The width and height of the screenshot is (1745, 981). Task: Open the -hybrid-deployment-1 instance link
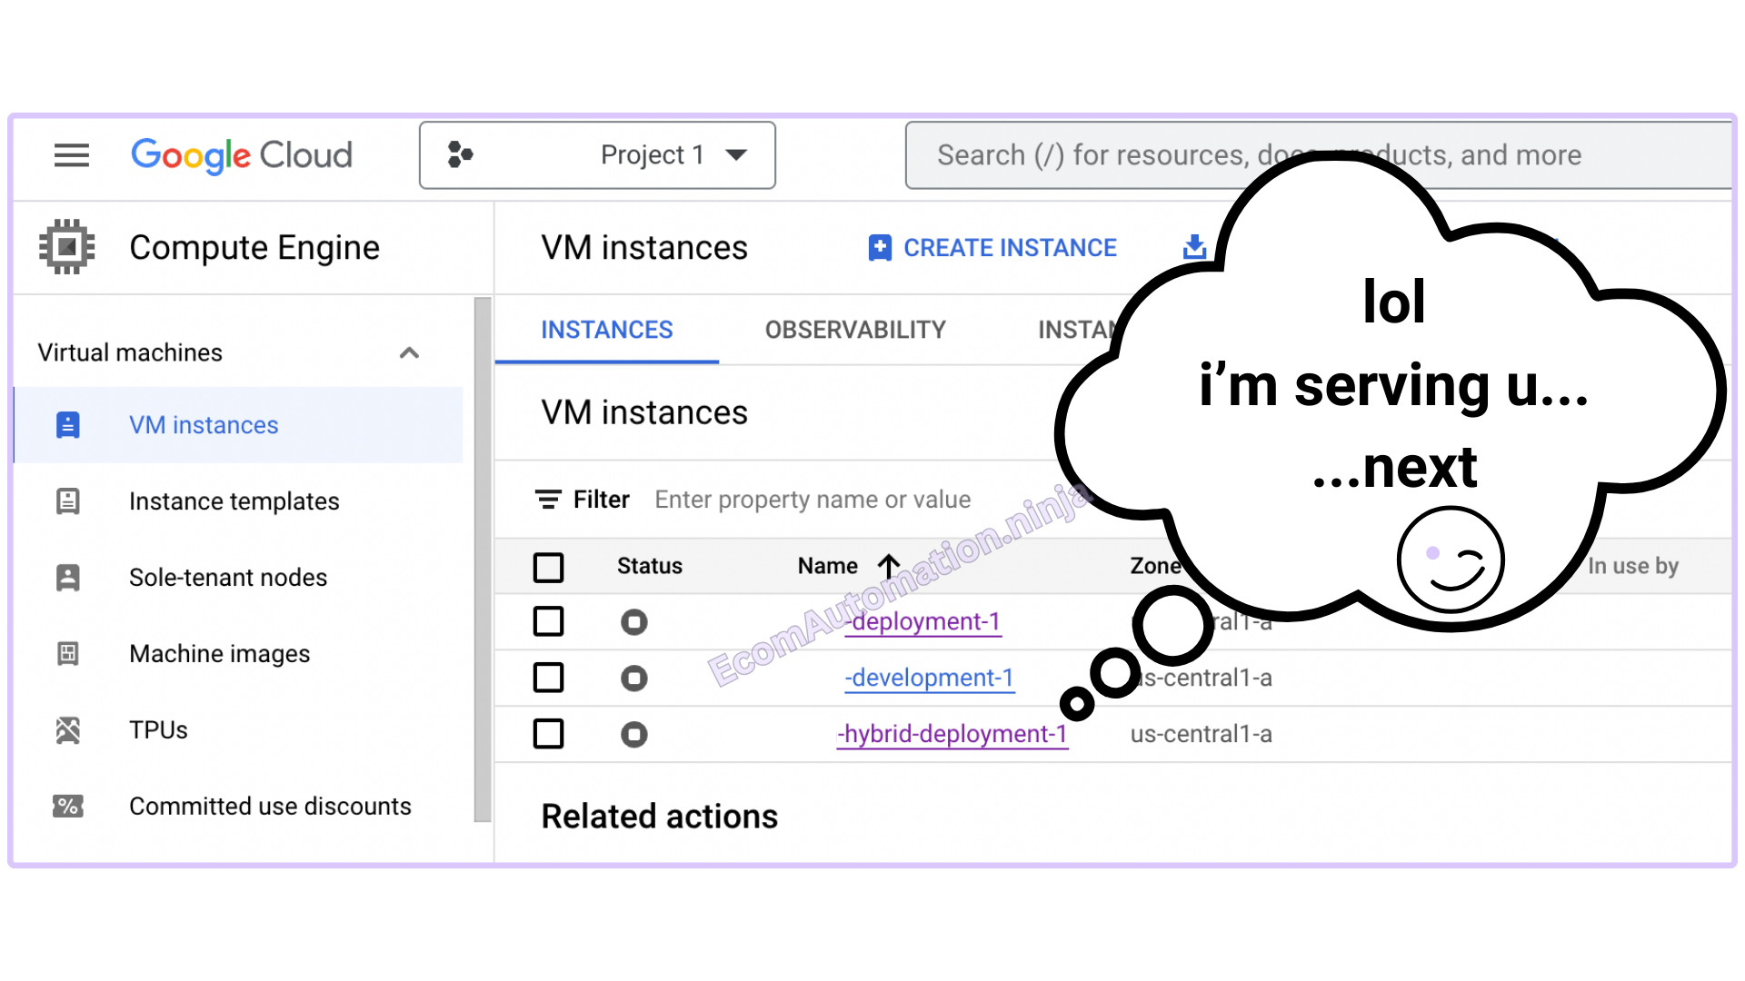click(x=952, y=734)
